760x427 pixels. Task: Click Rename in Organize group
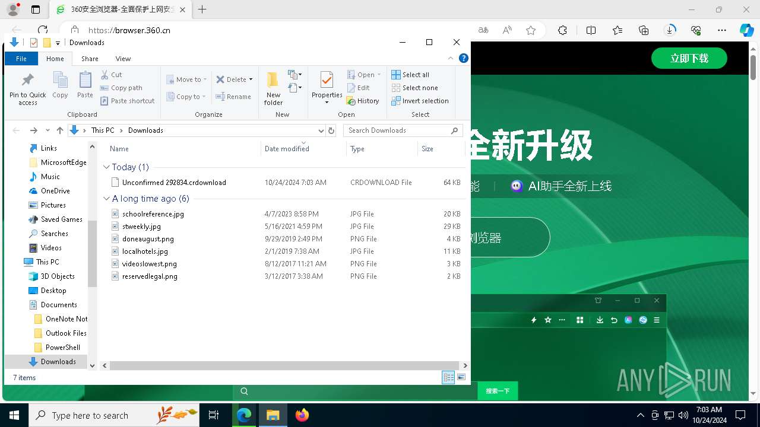(x=233, y=97)
